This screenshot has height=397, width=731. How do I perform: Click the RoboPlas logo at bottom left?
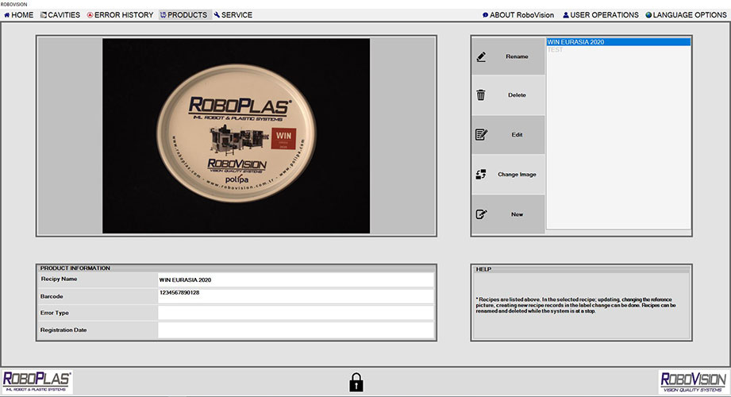pos(37,382)
